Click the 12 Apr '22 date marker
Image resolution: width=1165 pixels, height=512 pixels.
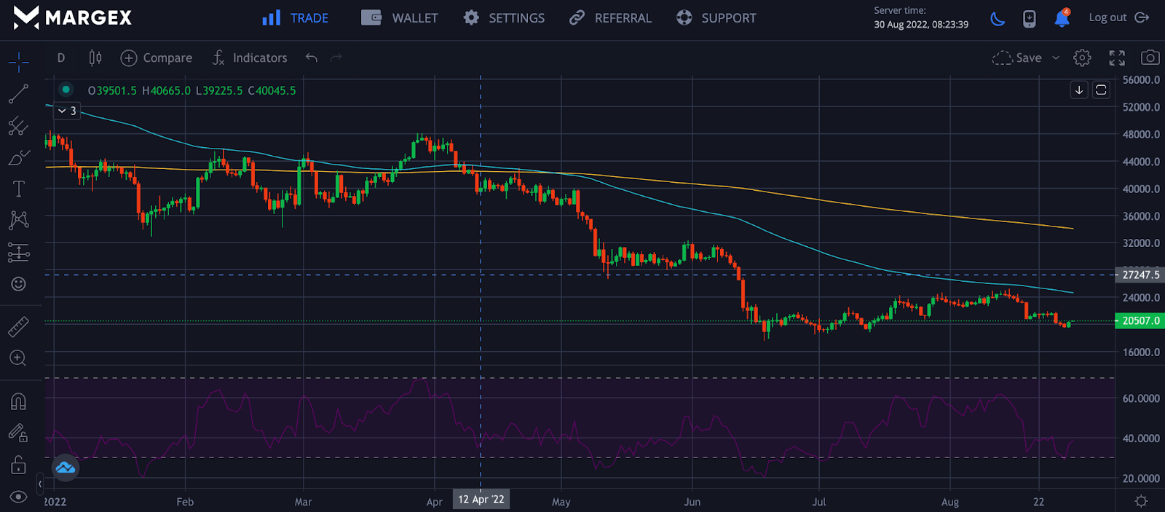click(481, 500)
